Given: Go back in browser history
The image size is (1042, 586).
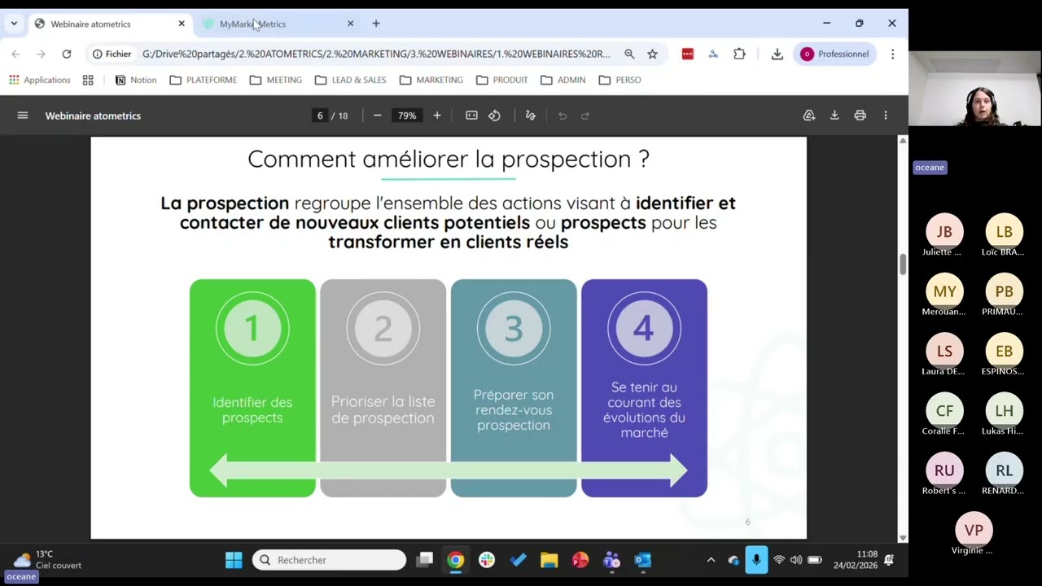Looking at the screenshot, I should coord(15,54).
